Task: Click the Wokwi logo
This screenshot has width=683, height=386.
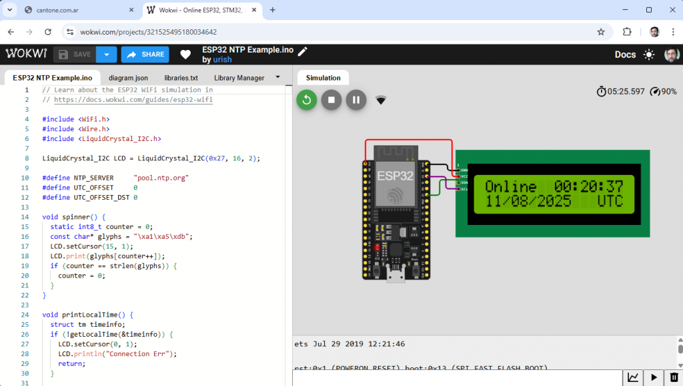Action: click(26, 53)
